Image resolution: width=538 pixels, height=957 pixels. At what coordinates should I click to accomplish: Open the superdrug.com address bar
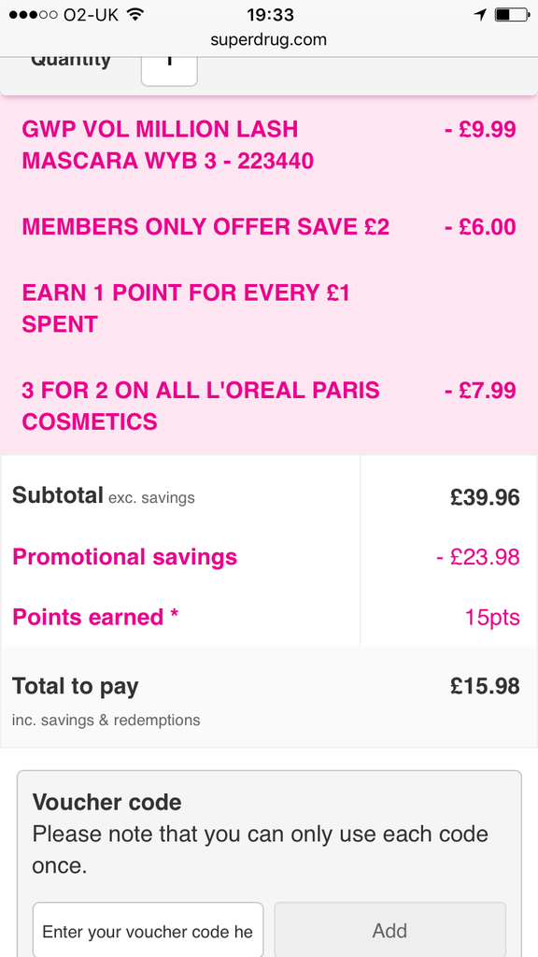point(269,39)
